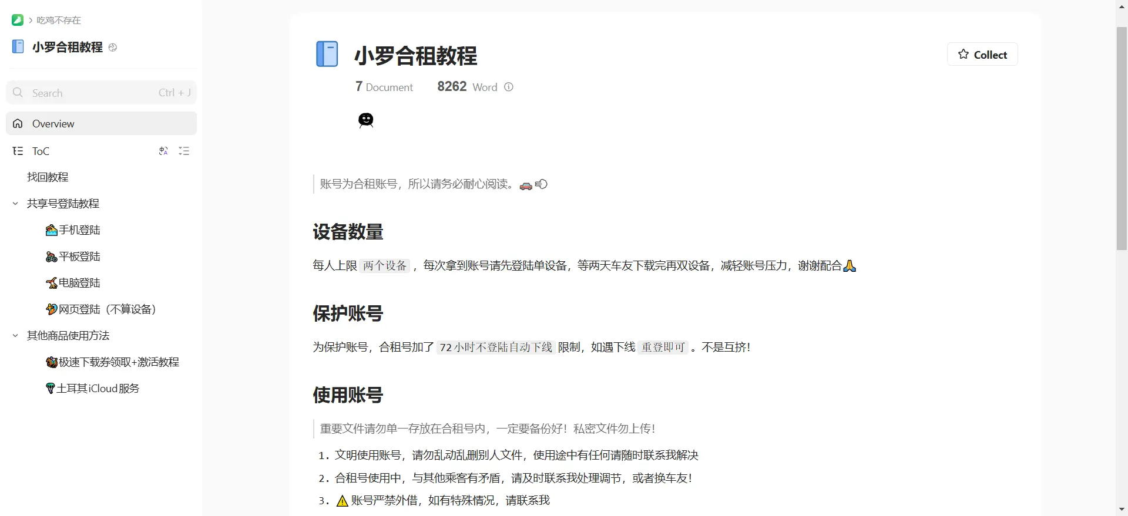Click the main page title 小罗合租教程

[x=415, y=56]
